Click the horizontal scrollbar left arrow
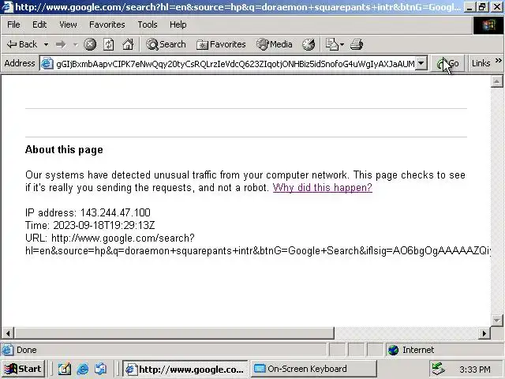505x379 pixels. pyautogui.click(x=8, y=333)
